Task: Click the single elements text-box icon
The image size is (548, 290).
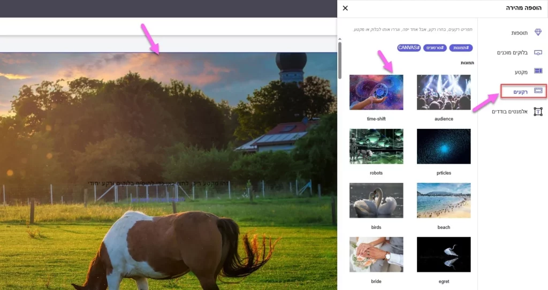Action: click(538, 111)
